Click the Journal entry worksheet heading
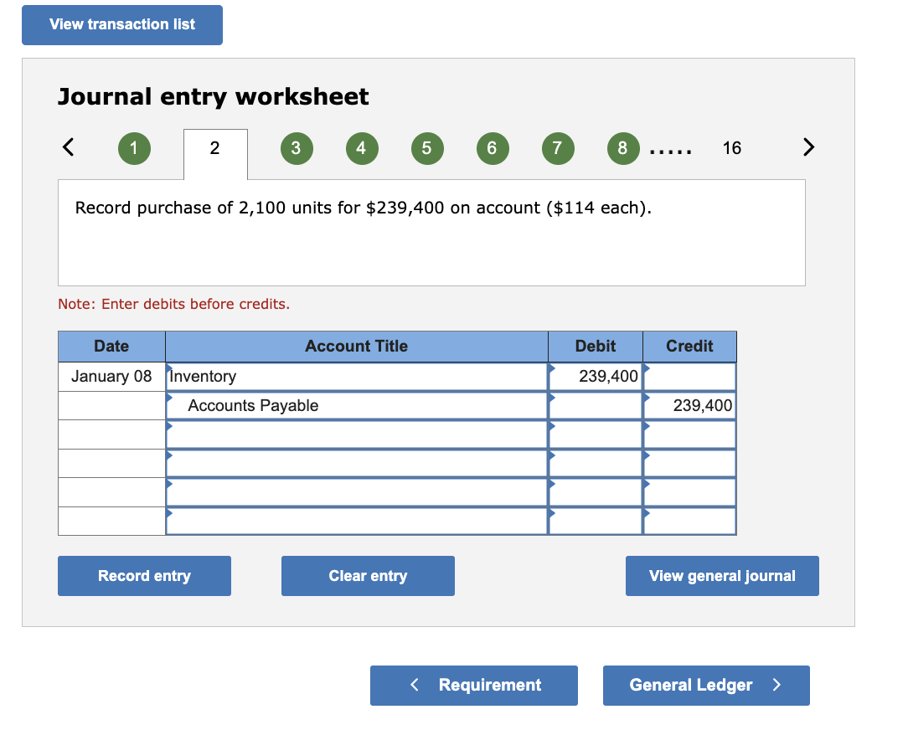Image resolution: width=908 pixels, height=735 pixels. 213,96
